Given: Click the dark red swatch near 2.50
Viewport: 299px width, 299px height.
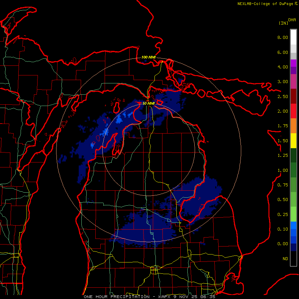Looking at the screenshot, I should point(293,96).
